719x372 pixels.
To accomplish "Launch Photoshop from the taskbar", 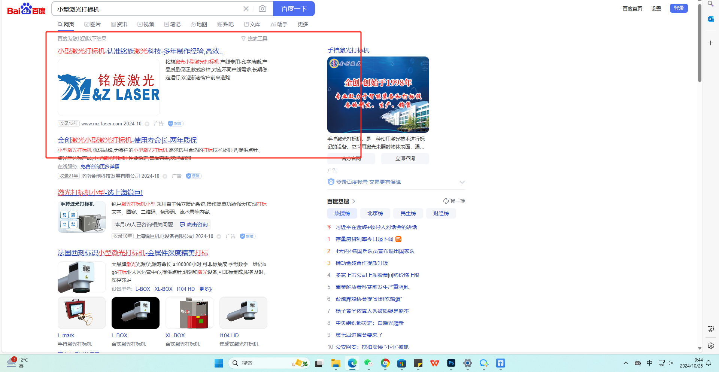I will click(x=451, y=363).
